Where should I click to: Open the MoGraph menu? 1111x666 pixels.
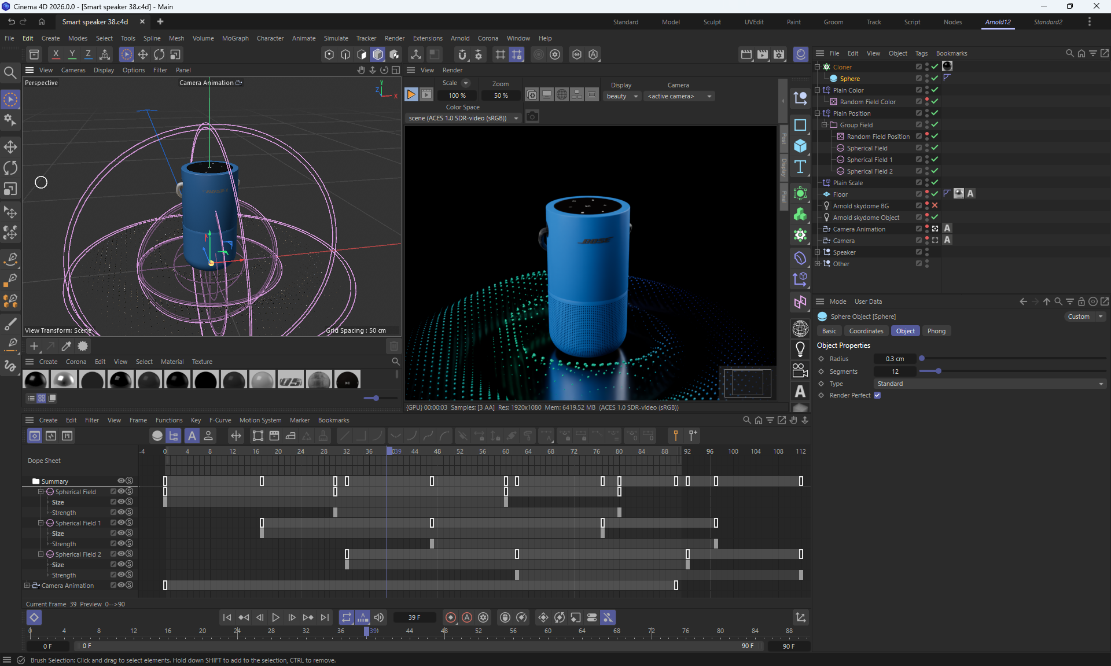[235, 38]
